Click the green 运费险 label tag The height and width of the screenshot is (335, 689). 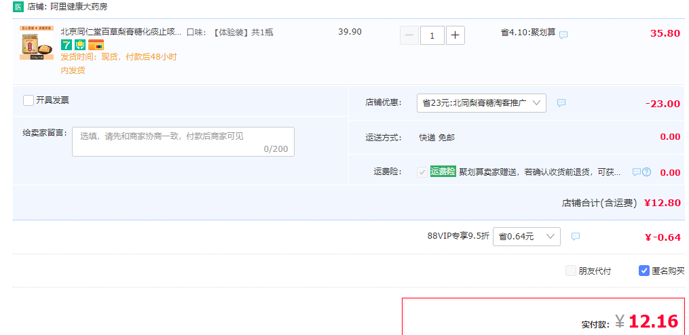point(443,172)
